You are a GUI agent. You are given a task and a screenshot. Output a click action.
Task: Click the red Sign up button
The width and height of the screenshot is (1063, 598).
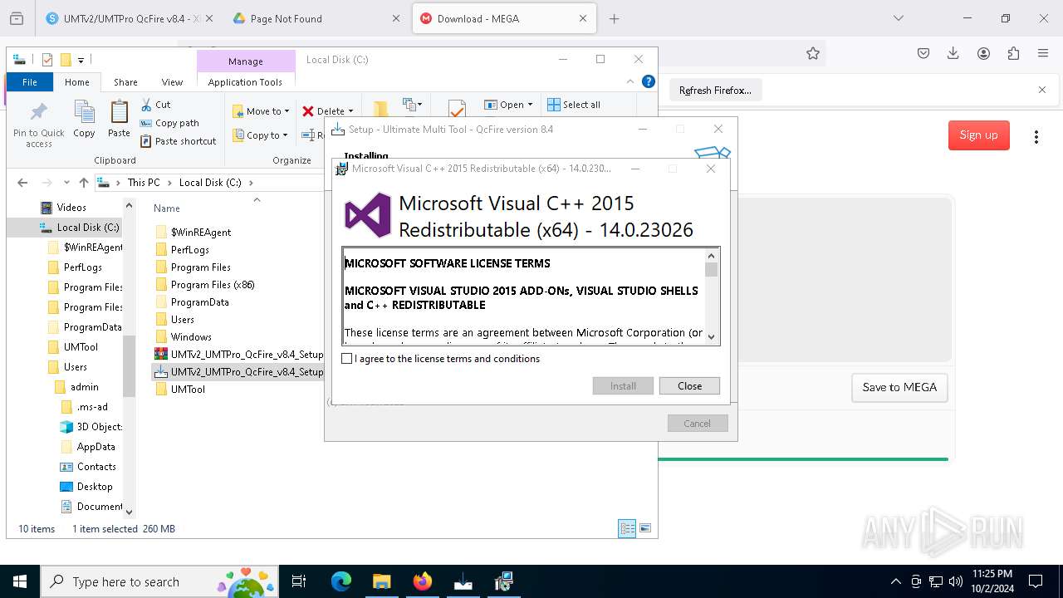[979, 135]
